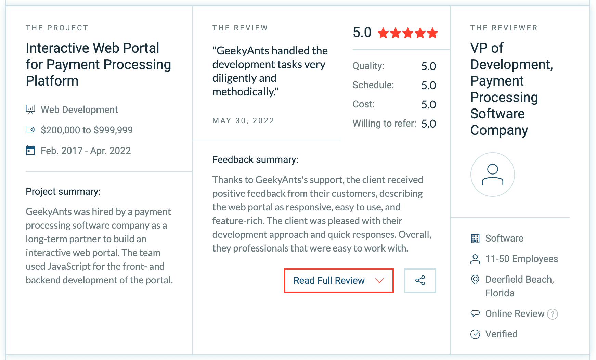Click the VP of Development reviewer title
Screen dimensions: 596x360
(x=511, y=89)
